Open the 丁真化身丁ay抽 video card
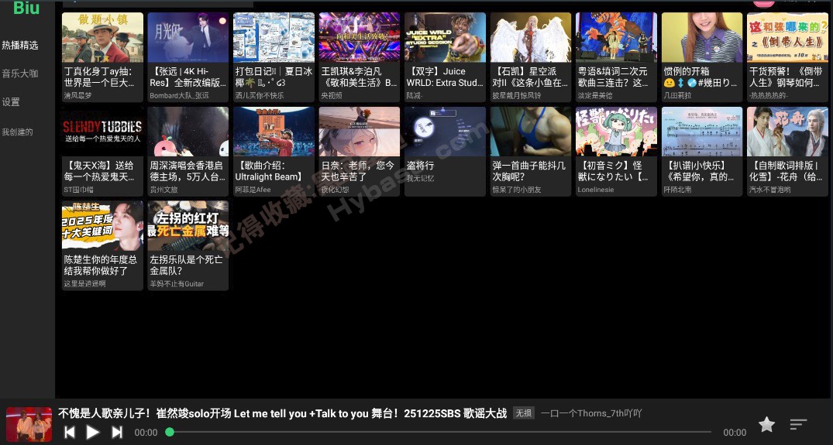The width and height of the screenshot is (833, 445). point(102,57)
